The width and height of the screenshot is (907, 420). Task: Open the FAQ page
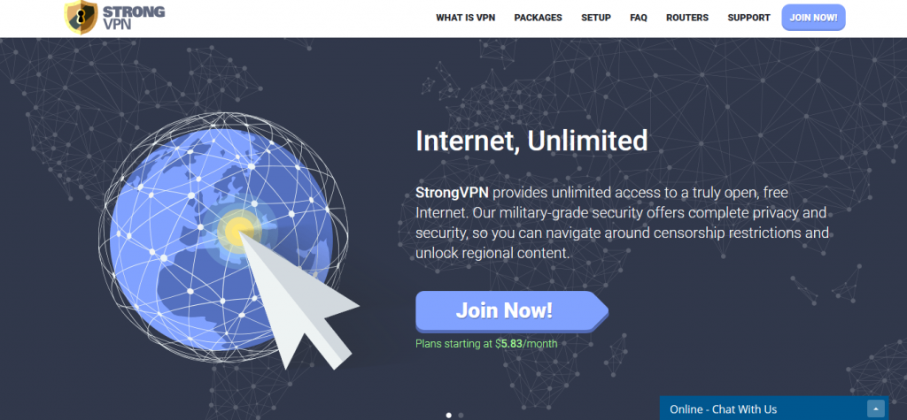[639, 18]
